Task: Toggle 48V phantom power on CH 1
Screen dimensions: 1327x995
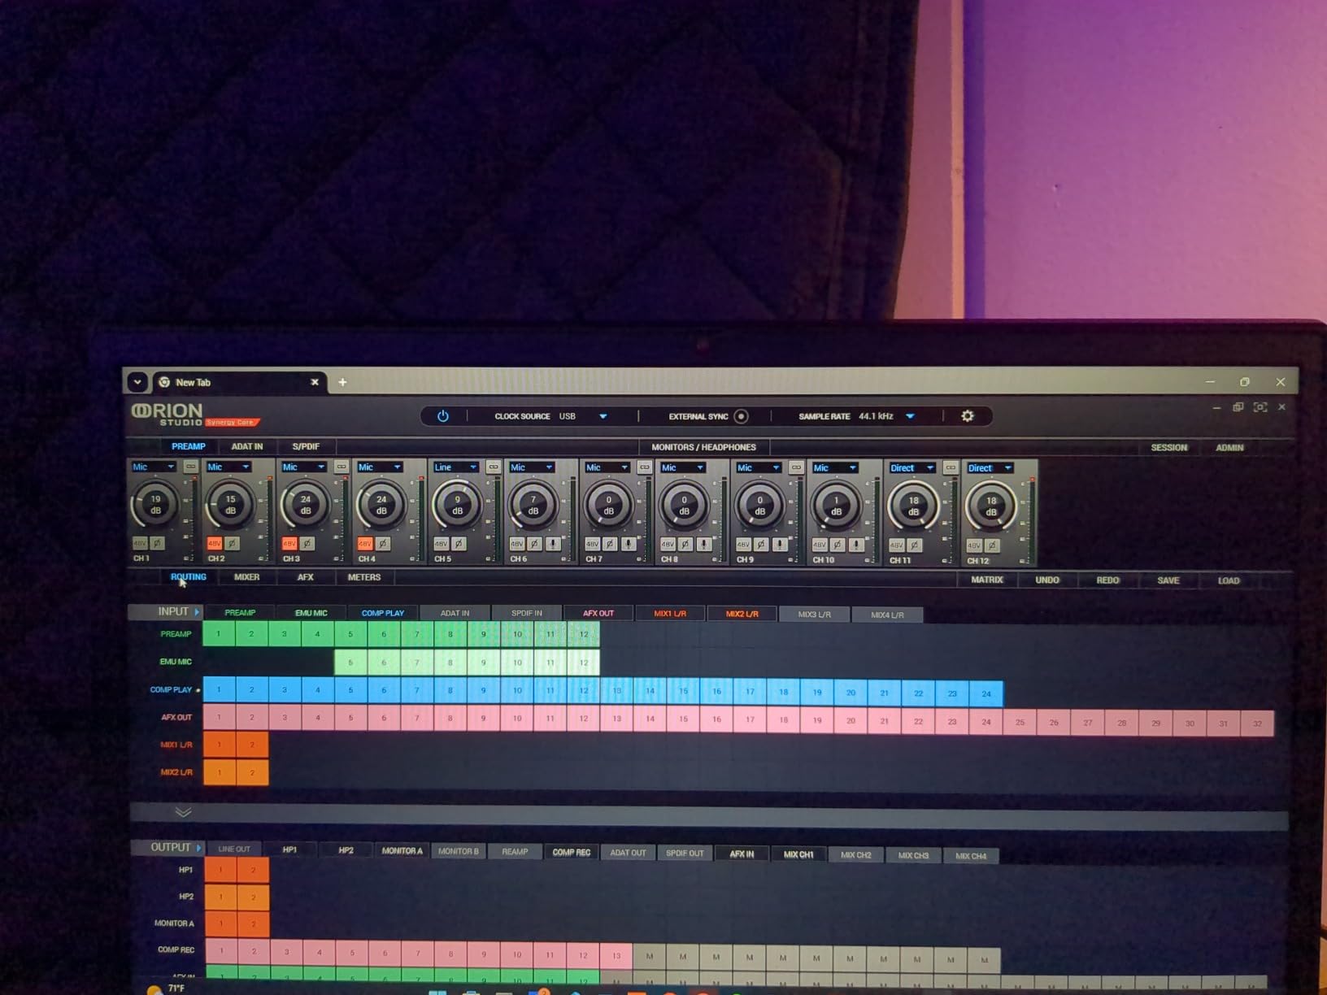Action: coord(140,543)
